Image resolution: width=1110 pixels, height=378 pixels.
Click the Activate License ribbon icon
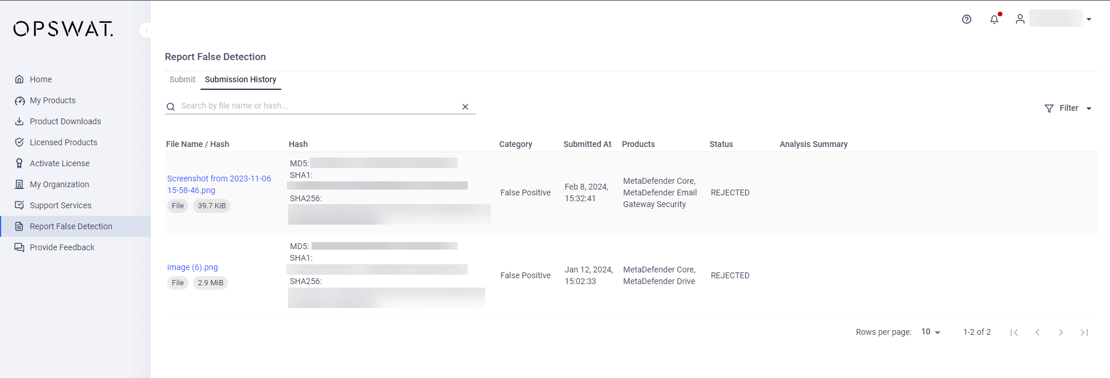[x=19, y=163]
